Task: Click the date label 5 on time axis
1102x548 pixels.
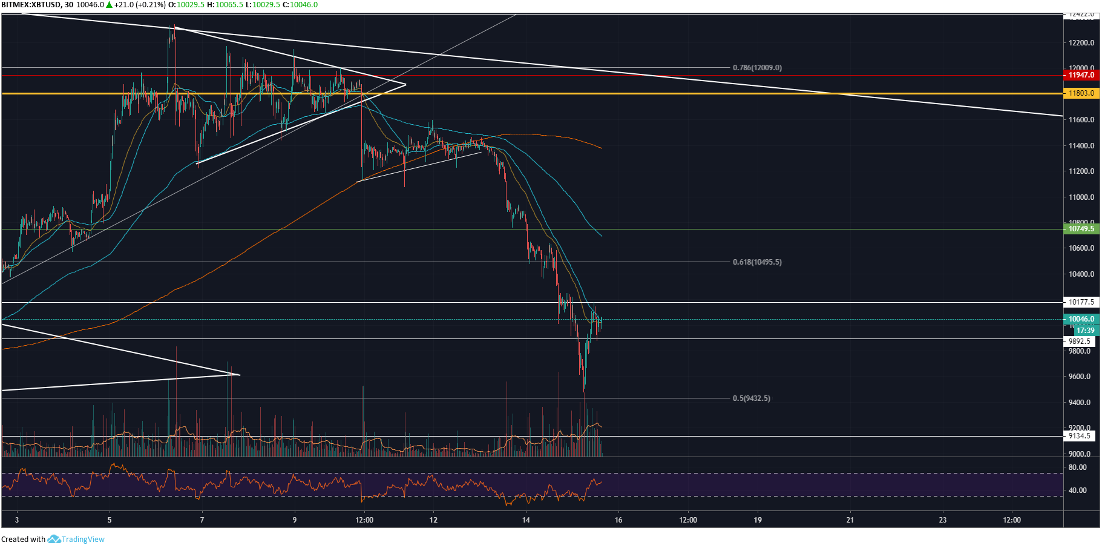Action: tap(110, 520)
